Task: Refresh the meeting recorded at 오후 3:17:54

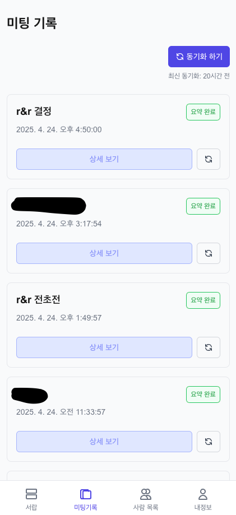Action: point(209,253)
